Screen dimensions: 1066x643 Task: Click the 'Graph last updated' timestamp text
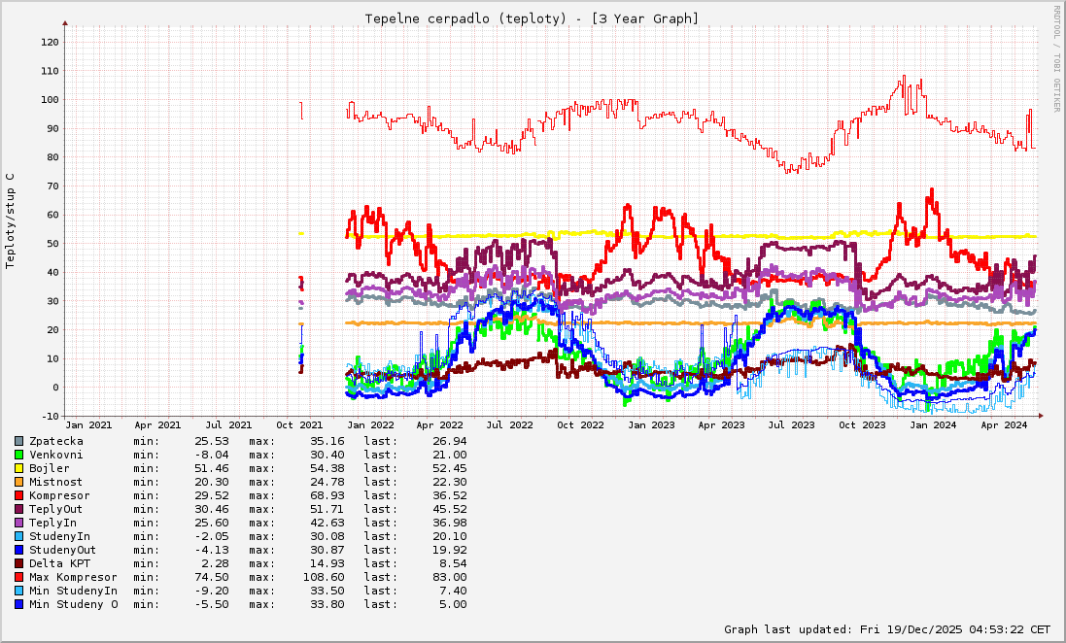pyautogui.click(x=887, y=629)
